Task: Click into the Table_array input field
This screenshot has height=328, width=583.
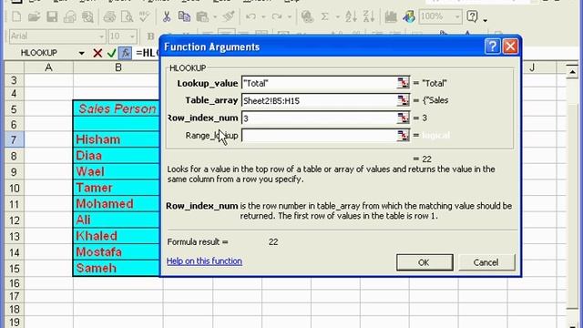Action: point(319,100)
